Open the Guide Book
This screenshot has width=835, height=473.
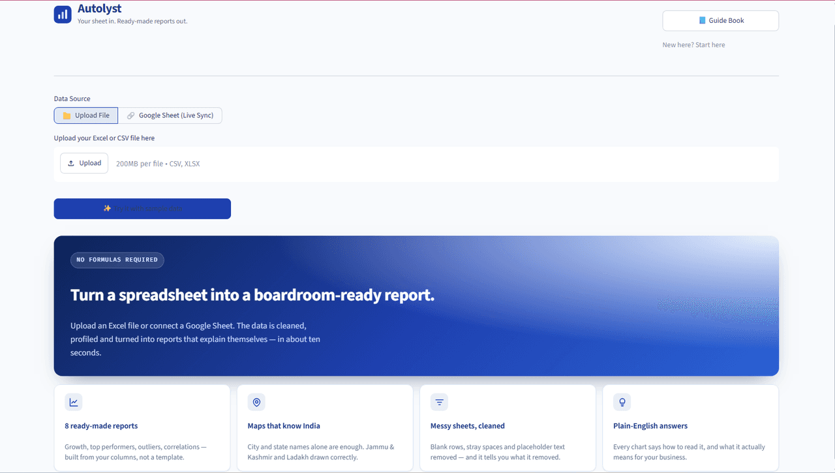tap(720, 20)
